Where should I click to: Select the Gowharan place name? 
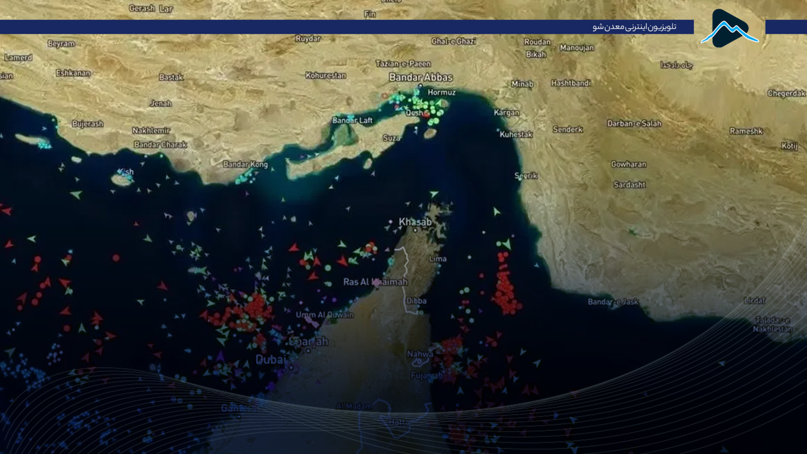628,164
